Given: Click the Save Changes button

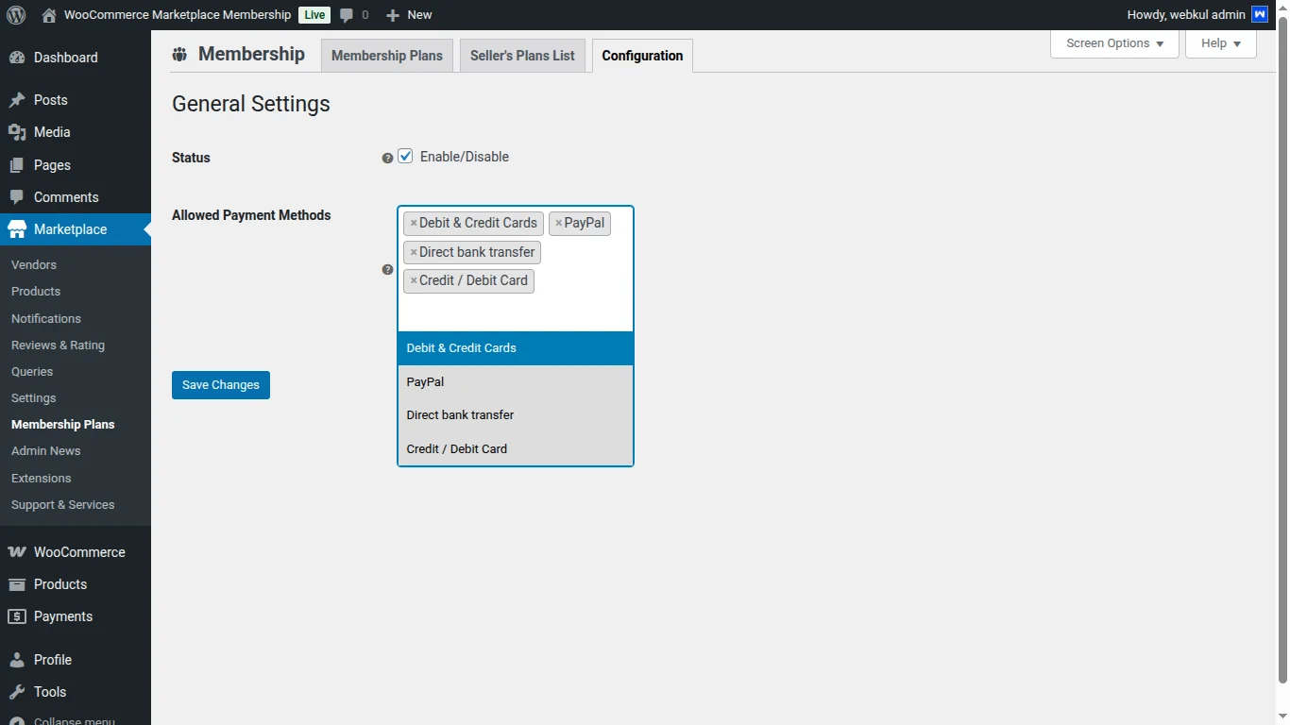Looking at the screenshot, I should (221, 385).
